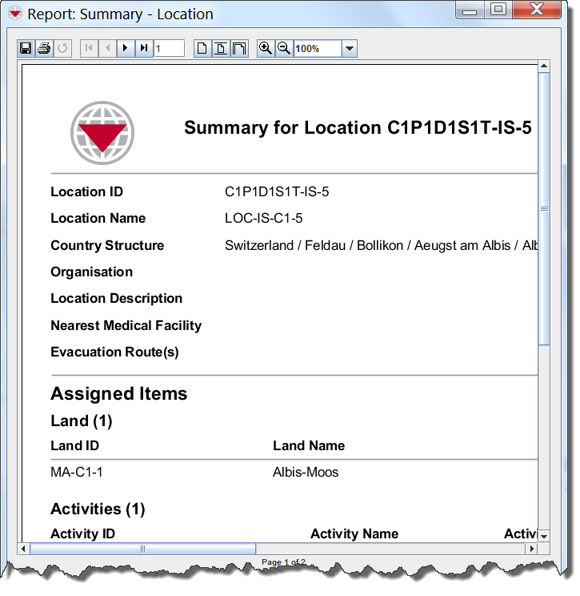Click the vertical scrollbar down arrow

[544, 535]
